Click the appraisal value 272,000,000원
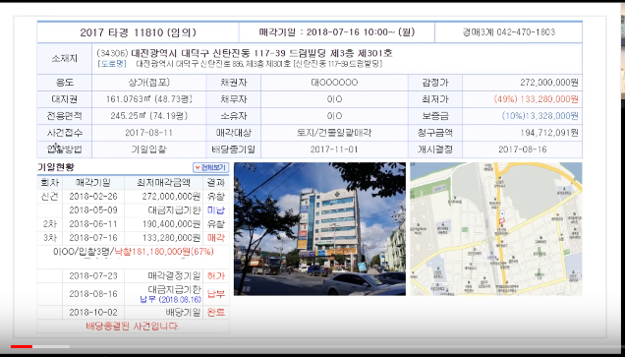 pos(549,83)
